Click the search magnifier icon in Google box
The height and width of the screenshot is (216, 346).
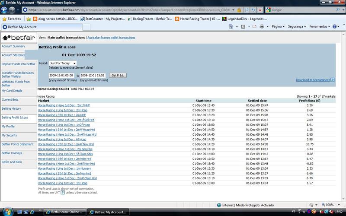tap(338, 10)
